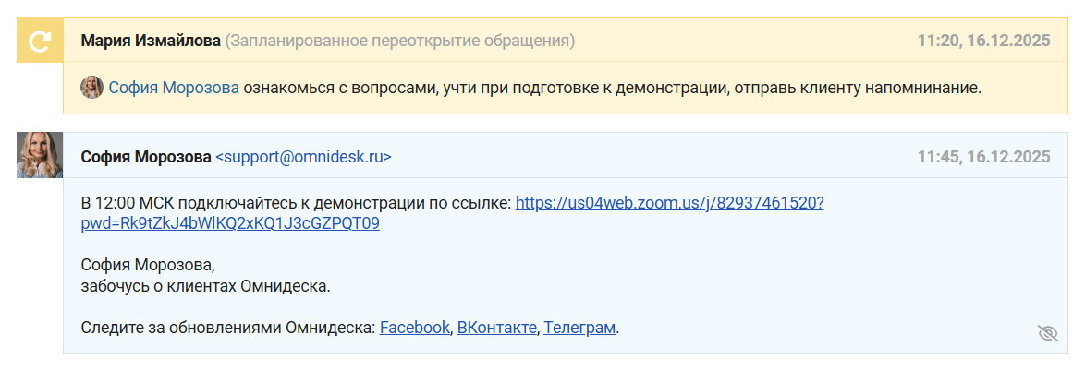Open the Zoom demonstration link
Image resolution: width=1085 pixels, height=371 pixels.
(x=669, y=203)
